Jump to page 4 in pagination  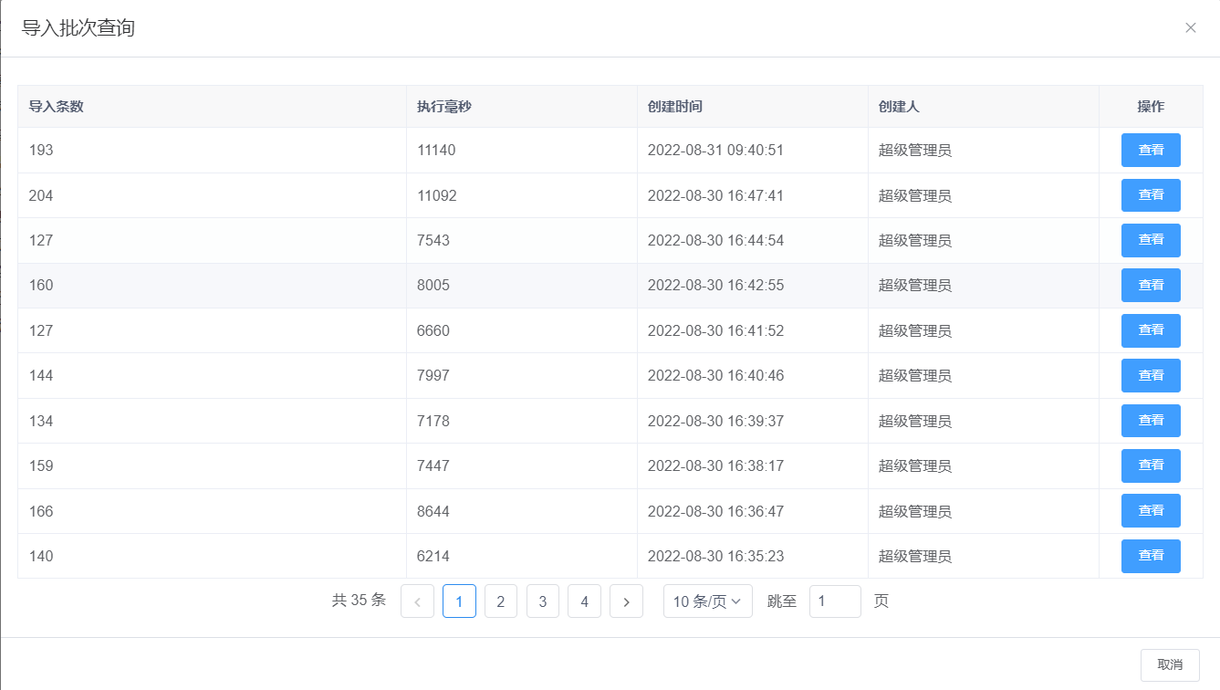pyautogui.click(x=584, y=601)
